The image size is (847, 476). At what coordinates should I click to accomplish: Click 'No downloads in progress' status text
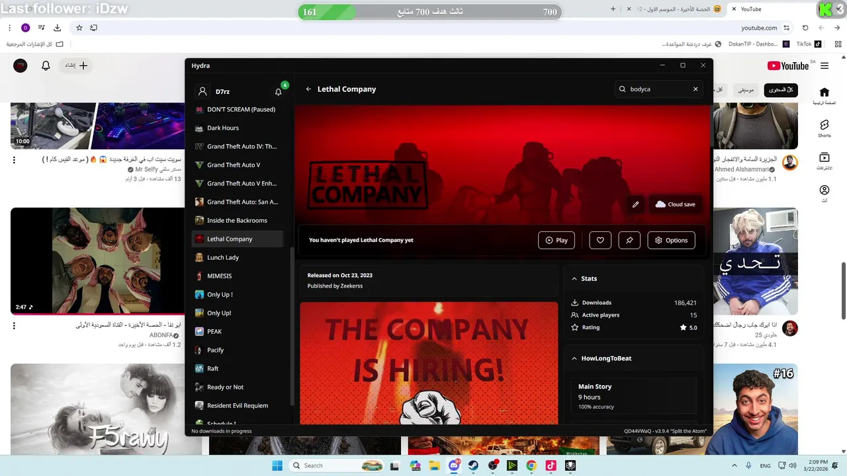222,431
